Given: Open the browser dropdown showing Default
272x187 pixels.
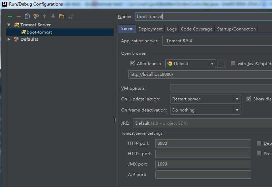Looking at the screenshot, I should [191, 64].
